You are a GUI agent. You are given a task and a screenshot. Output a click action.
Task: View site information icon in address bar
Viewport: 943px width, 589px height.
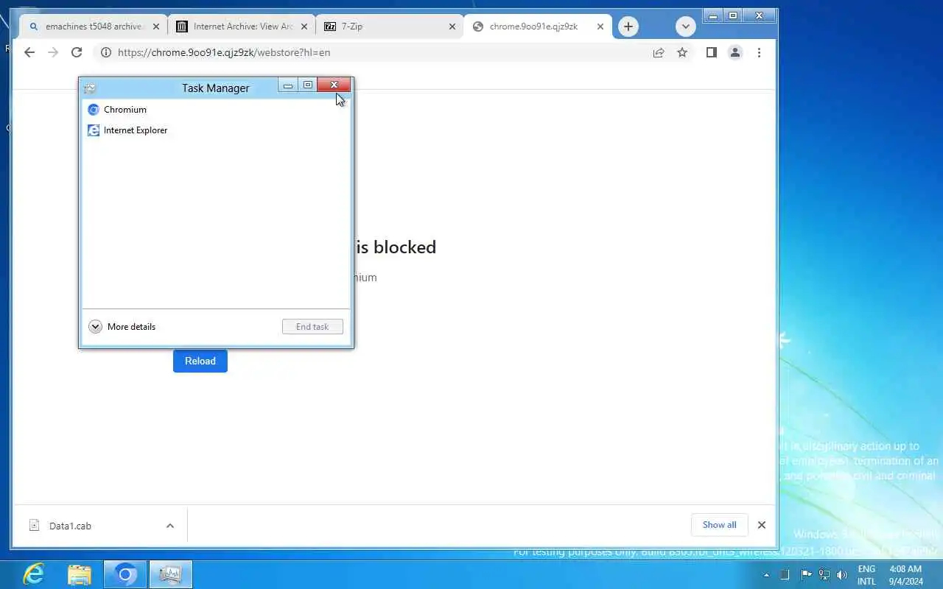105,52
